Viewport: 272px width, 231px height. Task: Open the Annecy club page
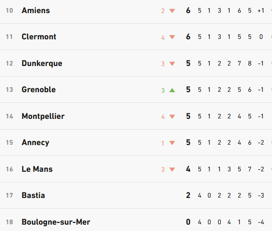(x=36, y=143)
